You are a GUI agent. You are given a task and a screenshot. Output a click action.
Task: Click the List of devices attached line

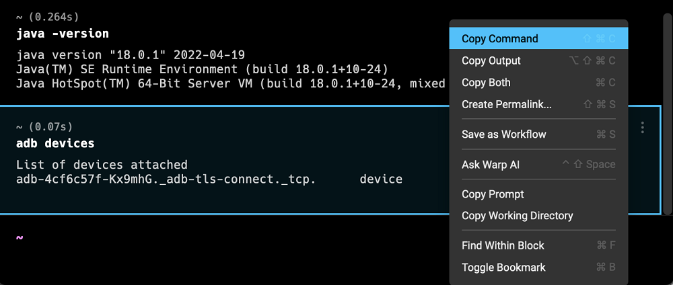point(102,165)
